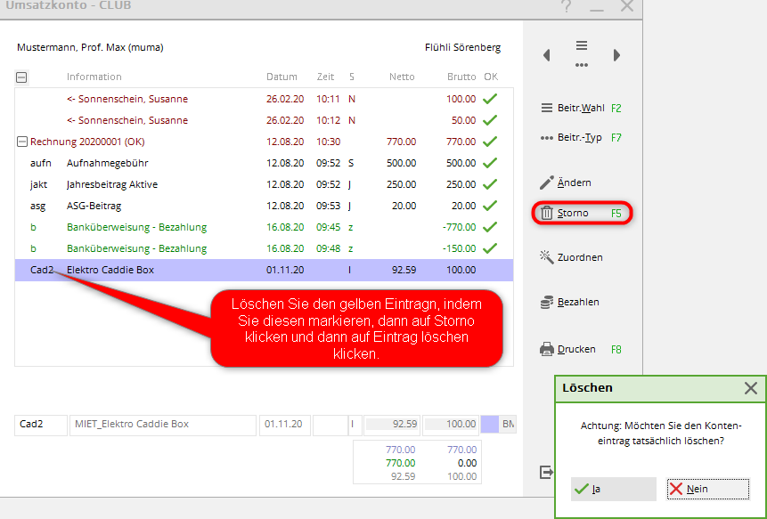This screenshot has height=519, width=767.
Task: Open Beitr.-Typ options
Action: (581, 138)
